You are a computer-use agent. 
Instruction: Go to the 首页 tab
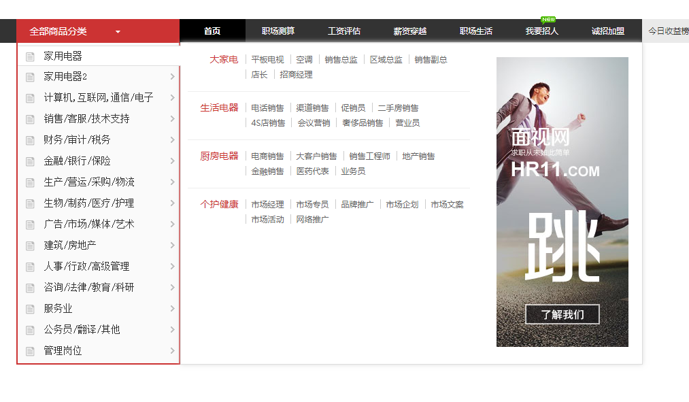pyautogui.click(x=212, y=31)
